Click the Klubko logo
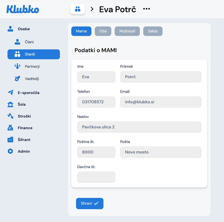Viewport: 224px width, 222px height. [x=23, y=9]
